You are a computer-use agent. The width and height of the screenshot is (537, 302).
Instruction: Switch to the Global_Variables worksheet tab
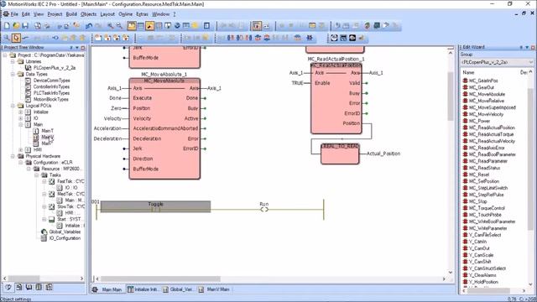tap(178, 289)
